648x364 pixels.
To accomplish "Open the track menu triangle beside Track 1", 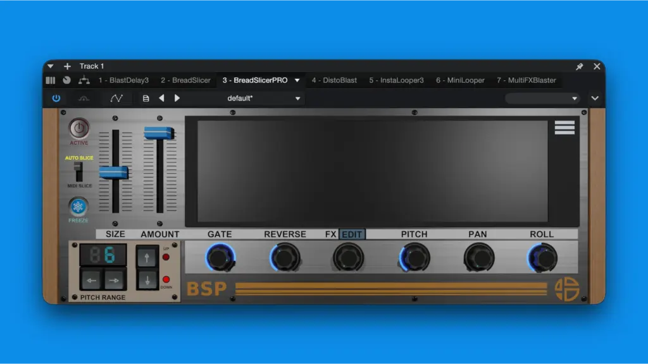I will pyautogui.click(x=51, y=66).
